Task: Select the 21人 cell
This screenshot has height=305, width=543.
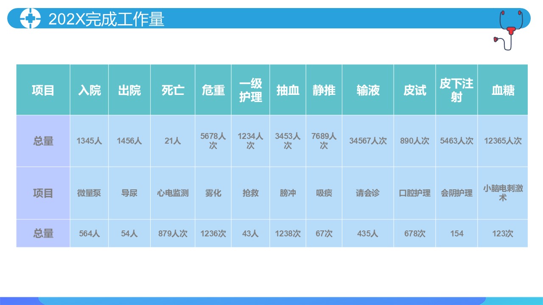Action: (x=173, y=141)
